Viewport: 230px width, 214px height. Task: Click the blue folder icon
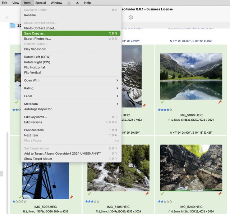tap(13, 26)
